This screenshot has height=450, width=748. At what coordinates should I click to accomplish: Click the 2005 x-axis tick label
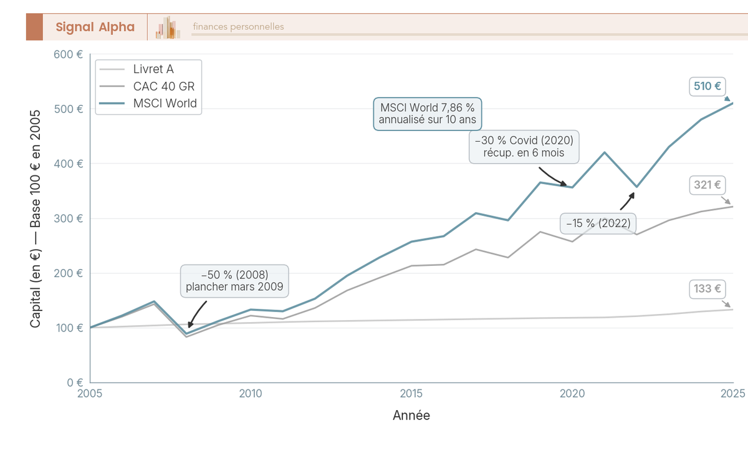(x=90, y=394)
